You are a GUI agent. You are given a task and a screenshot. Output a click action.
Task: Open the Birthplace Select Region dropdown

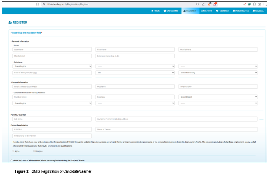click(x=52, y=66)
